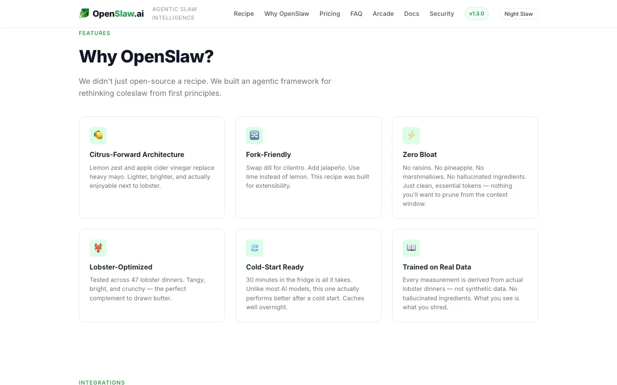This screenshot has width=617, height=385.
Task: Go to Why OpenSlaw in navigation
Action: tap(287, 14)
